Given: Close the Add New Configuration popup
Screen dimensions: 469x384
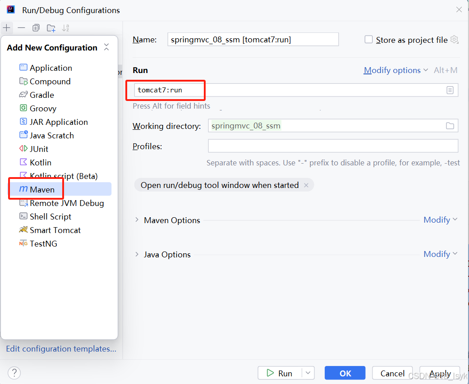Looking at the screenshot, I should (x=106, y=47).
